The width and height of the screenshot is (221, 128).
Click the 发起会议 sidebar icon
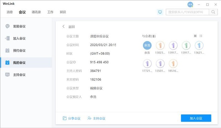[8, 26]
